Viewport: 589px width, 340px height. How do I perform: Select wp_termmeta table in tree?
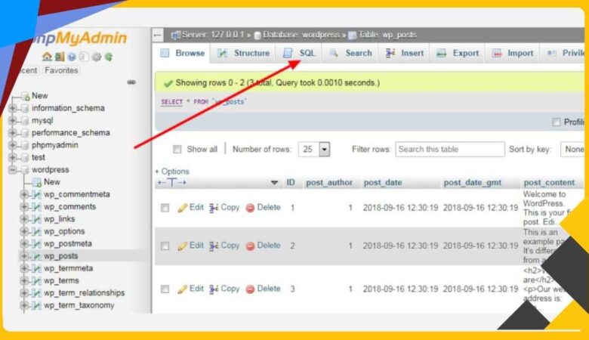point(69,269)
